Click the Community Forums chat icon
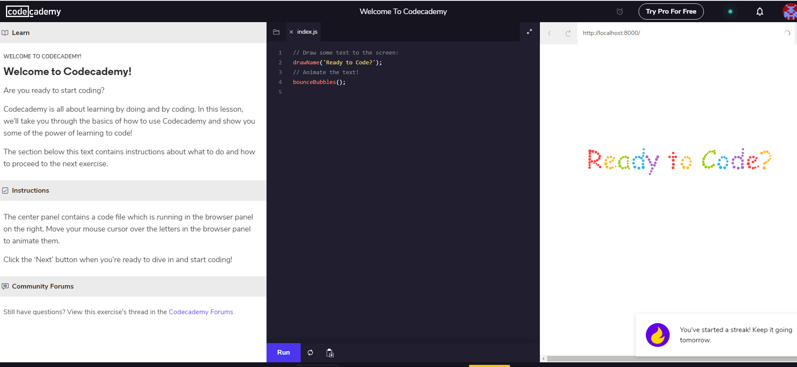Screen dimensions: 797x367 click(5, 286)
